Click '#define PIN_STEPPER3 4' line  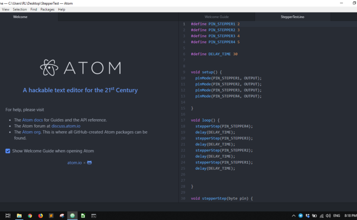(x=215, y=36)
